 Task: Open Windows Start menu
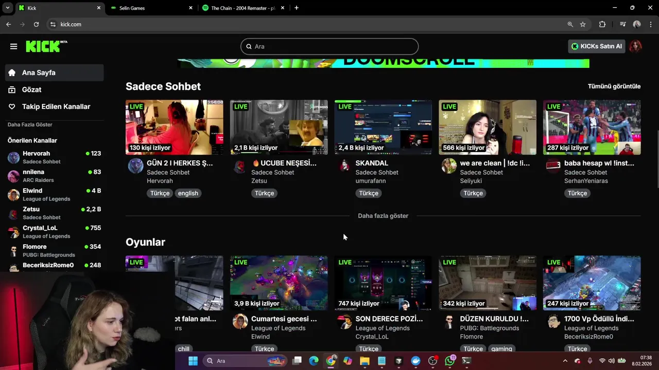point(193,361)
